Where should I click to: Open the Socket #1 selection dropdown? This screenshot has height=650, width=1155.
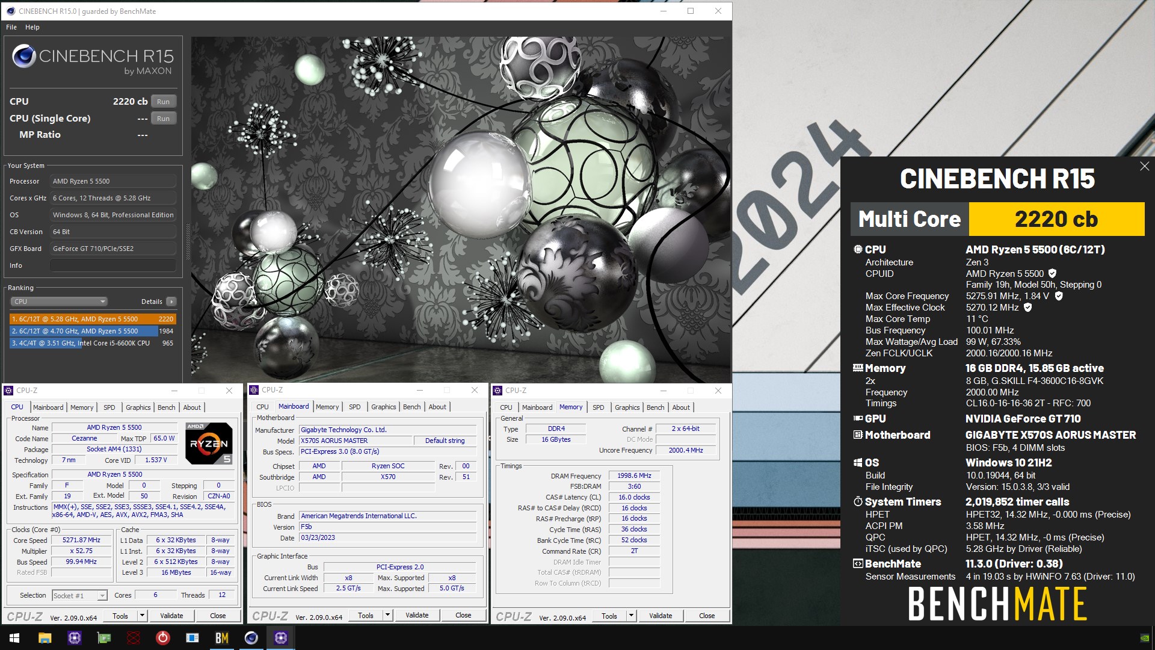coord(79,595)
